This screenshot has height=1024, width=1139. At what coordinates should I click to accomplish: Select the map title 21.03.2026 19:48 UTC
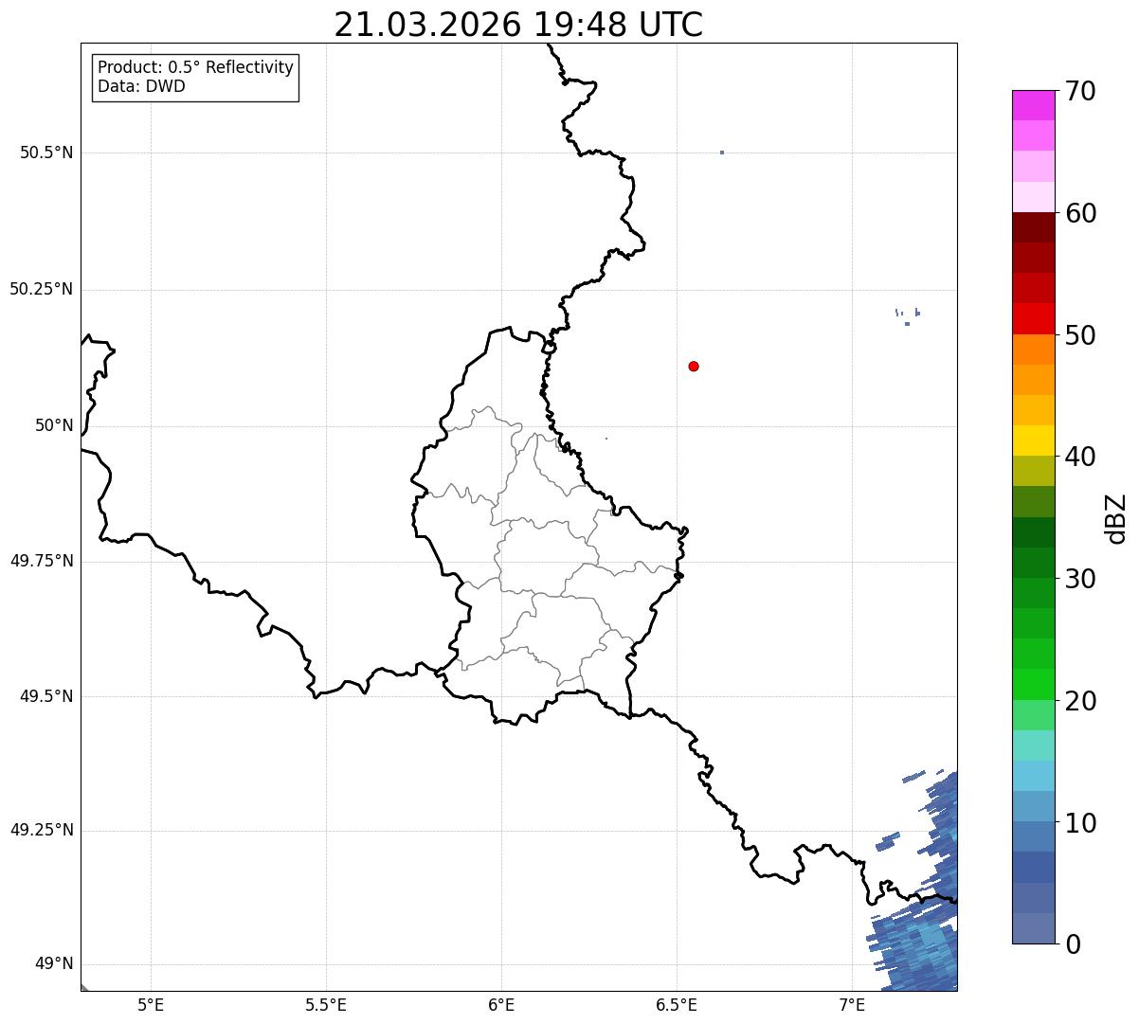point(518,25)
